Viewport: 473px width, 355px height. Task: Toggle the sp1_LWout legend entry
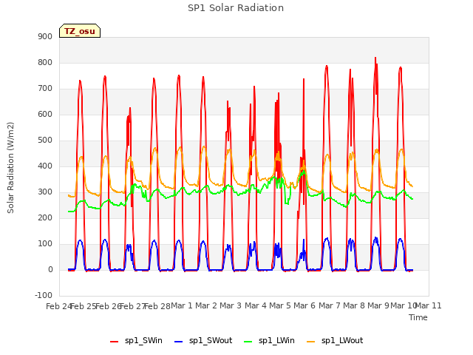[x=335, y=341]
